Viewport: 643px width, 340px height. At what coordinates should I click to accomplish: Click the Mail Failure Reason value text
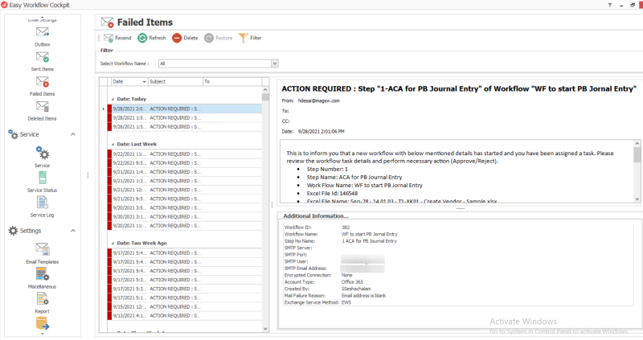tap(363, 296)
